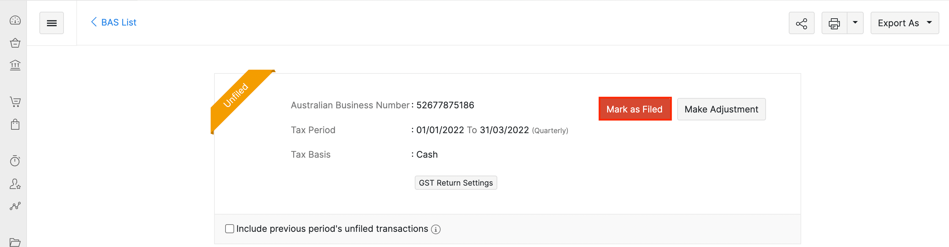This screenshot has width=949, height=247.
Task: Select the Items icon in the sidebar
Action: coord(15,42)
